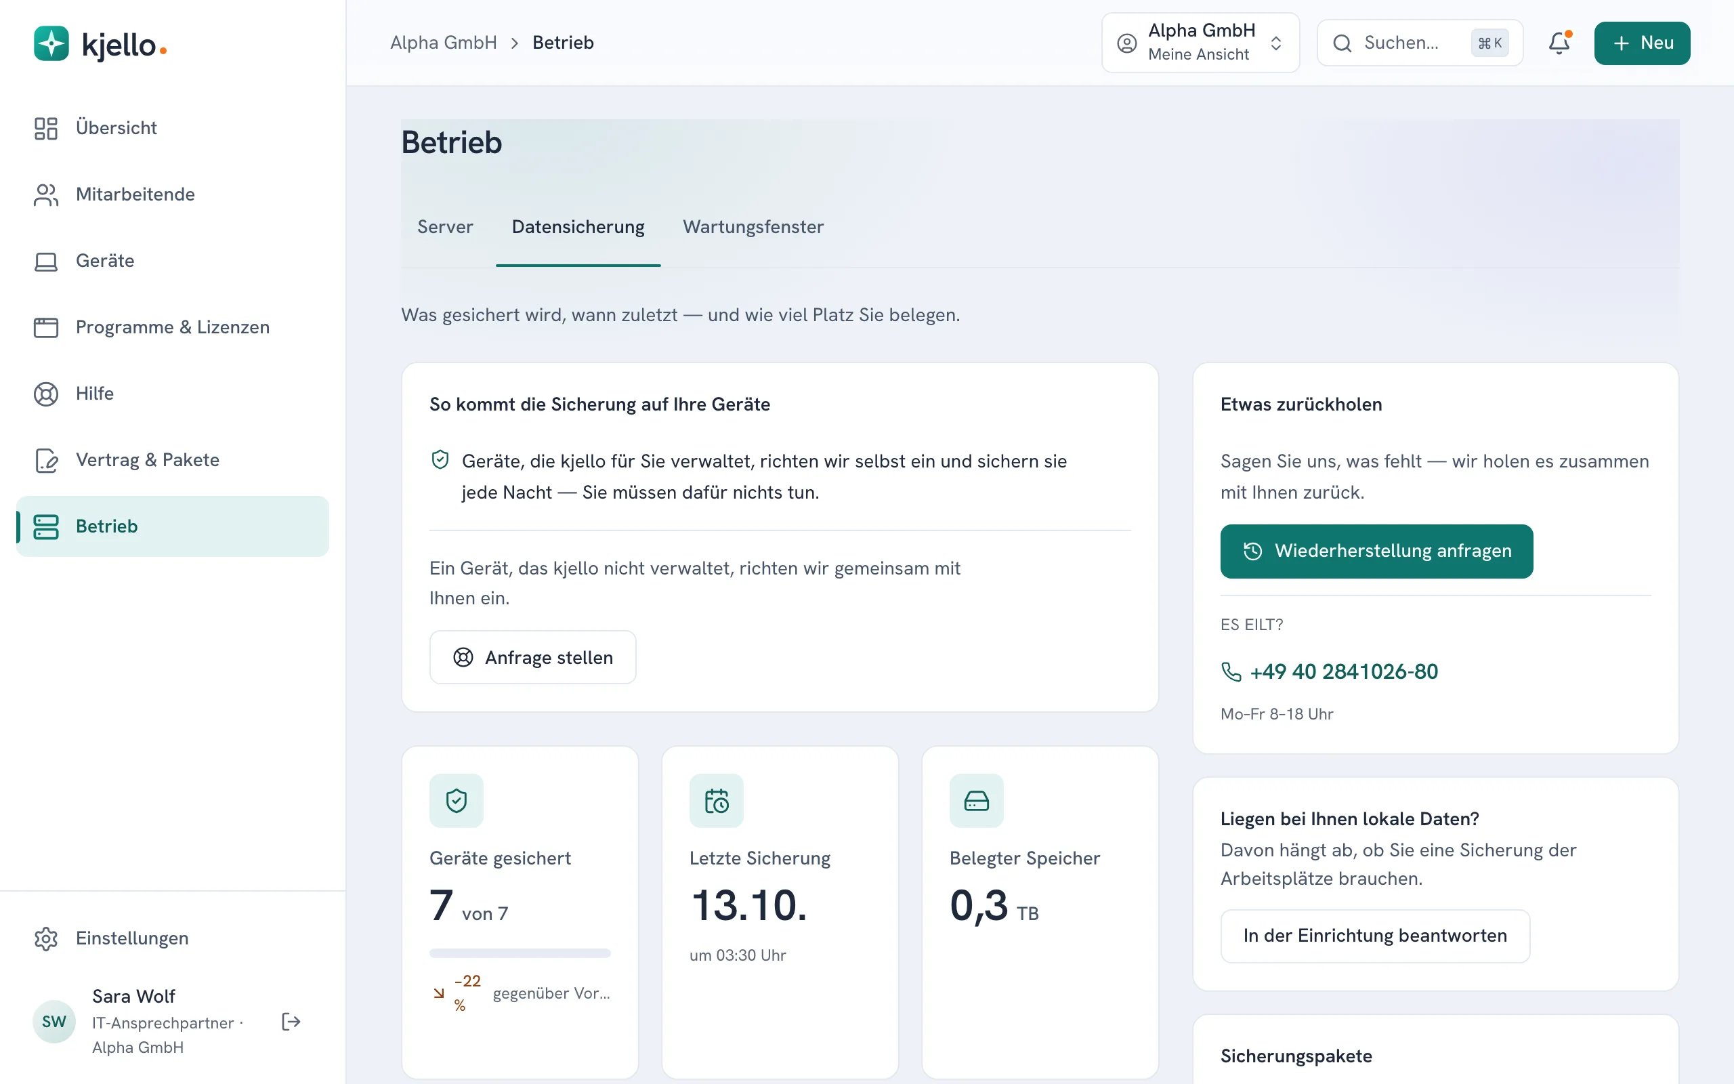
Task: Click the Mo–Fr 8–18 Uhr hours text
Action: click(x=1277, y=714)
